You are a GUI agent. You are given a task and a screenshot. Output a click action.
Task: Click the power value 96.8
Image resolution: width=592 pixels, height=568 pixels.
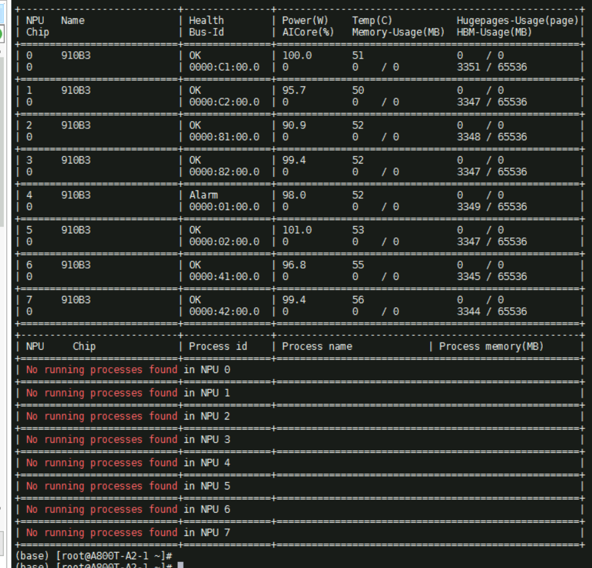(294, 265)
